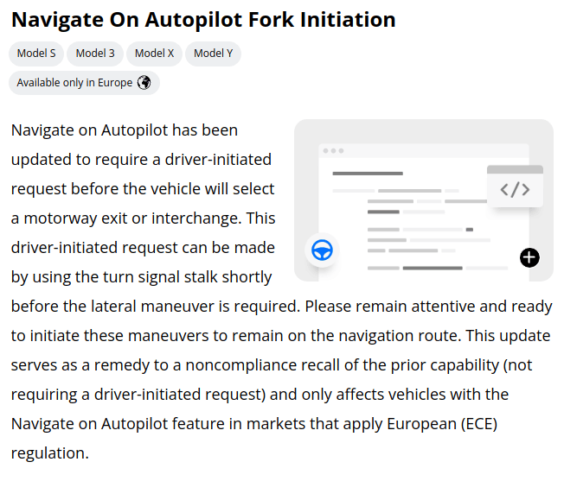Click the final word 'regulation.' of paragraph
This screenshot has height=481, width=564.
(x=49, y=453)
